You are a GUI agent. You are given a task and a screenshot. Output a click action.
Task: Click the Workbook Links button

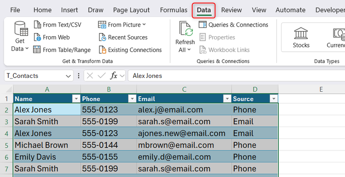224,50
